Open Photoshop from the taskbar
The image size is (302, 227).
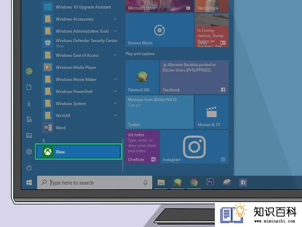coord(210,182)
